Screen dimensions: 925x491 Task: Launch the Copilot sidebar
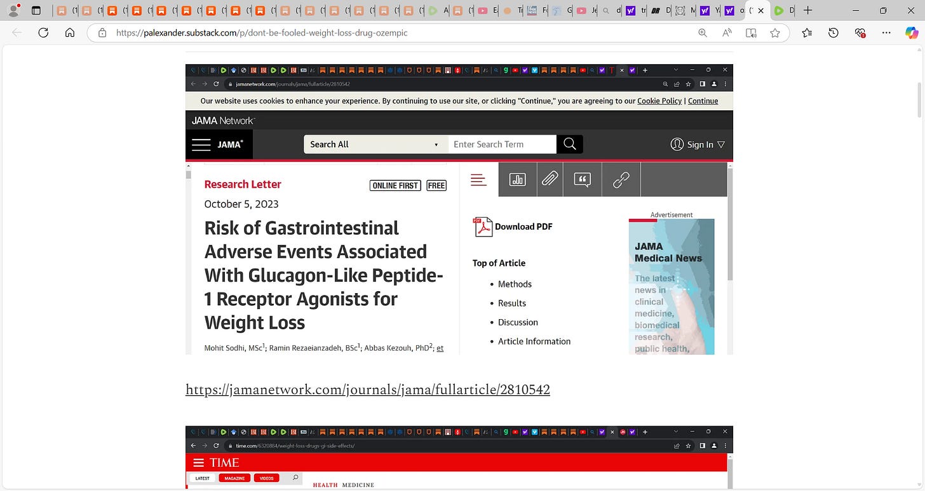tap(912, 33)
